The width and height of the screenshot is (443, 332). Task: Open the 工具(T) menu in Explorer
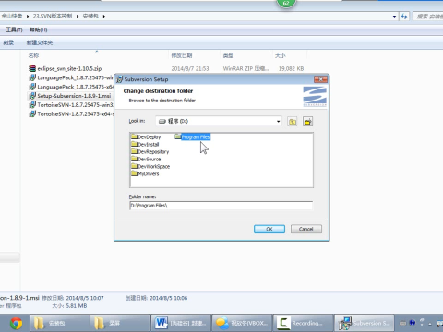coord(14,30)
